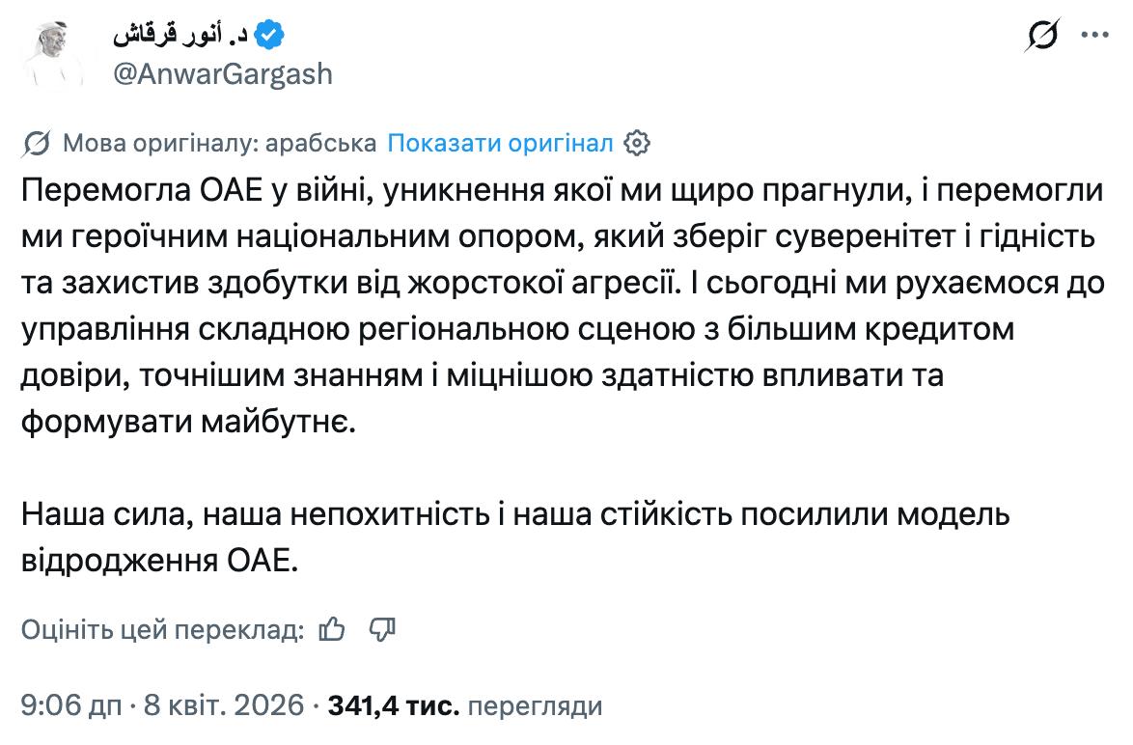The width and height of the screenshot is (1133, 745).
Task: Click 'Показати оригінал' to show original
Action: 501,144
